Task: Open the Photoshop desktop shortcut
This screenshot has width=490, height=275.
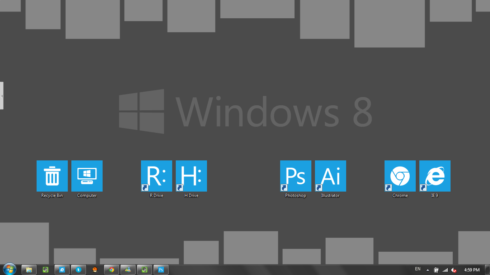Action: point(295,176)
